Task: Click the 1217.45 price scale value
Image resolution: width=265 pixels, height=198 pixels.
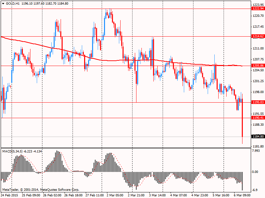Action: click(x=258, y=27)
